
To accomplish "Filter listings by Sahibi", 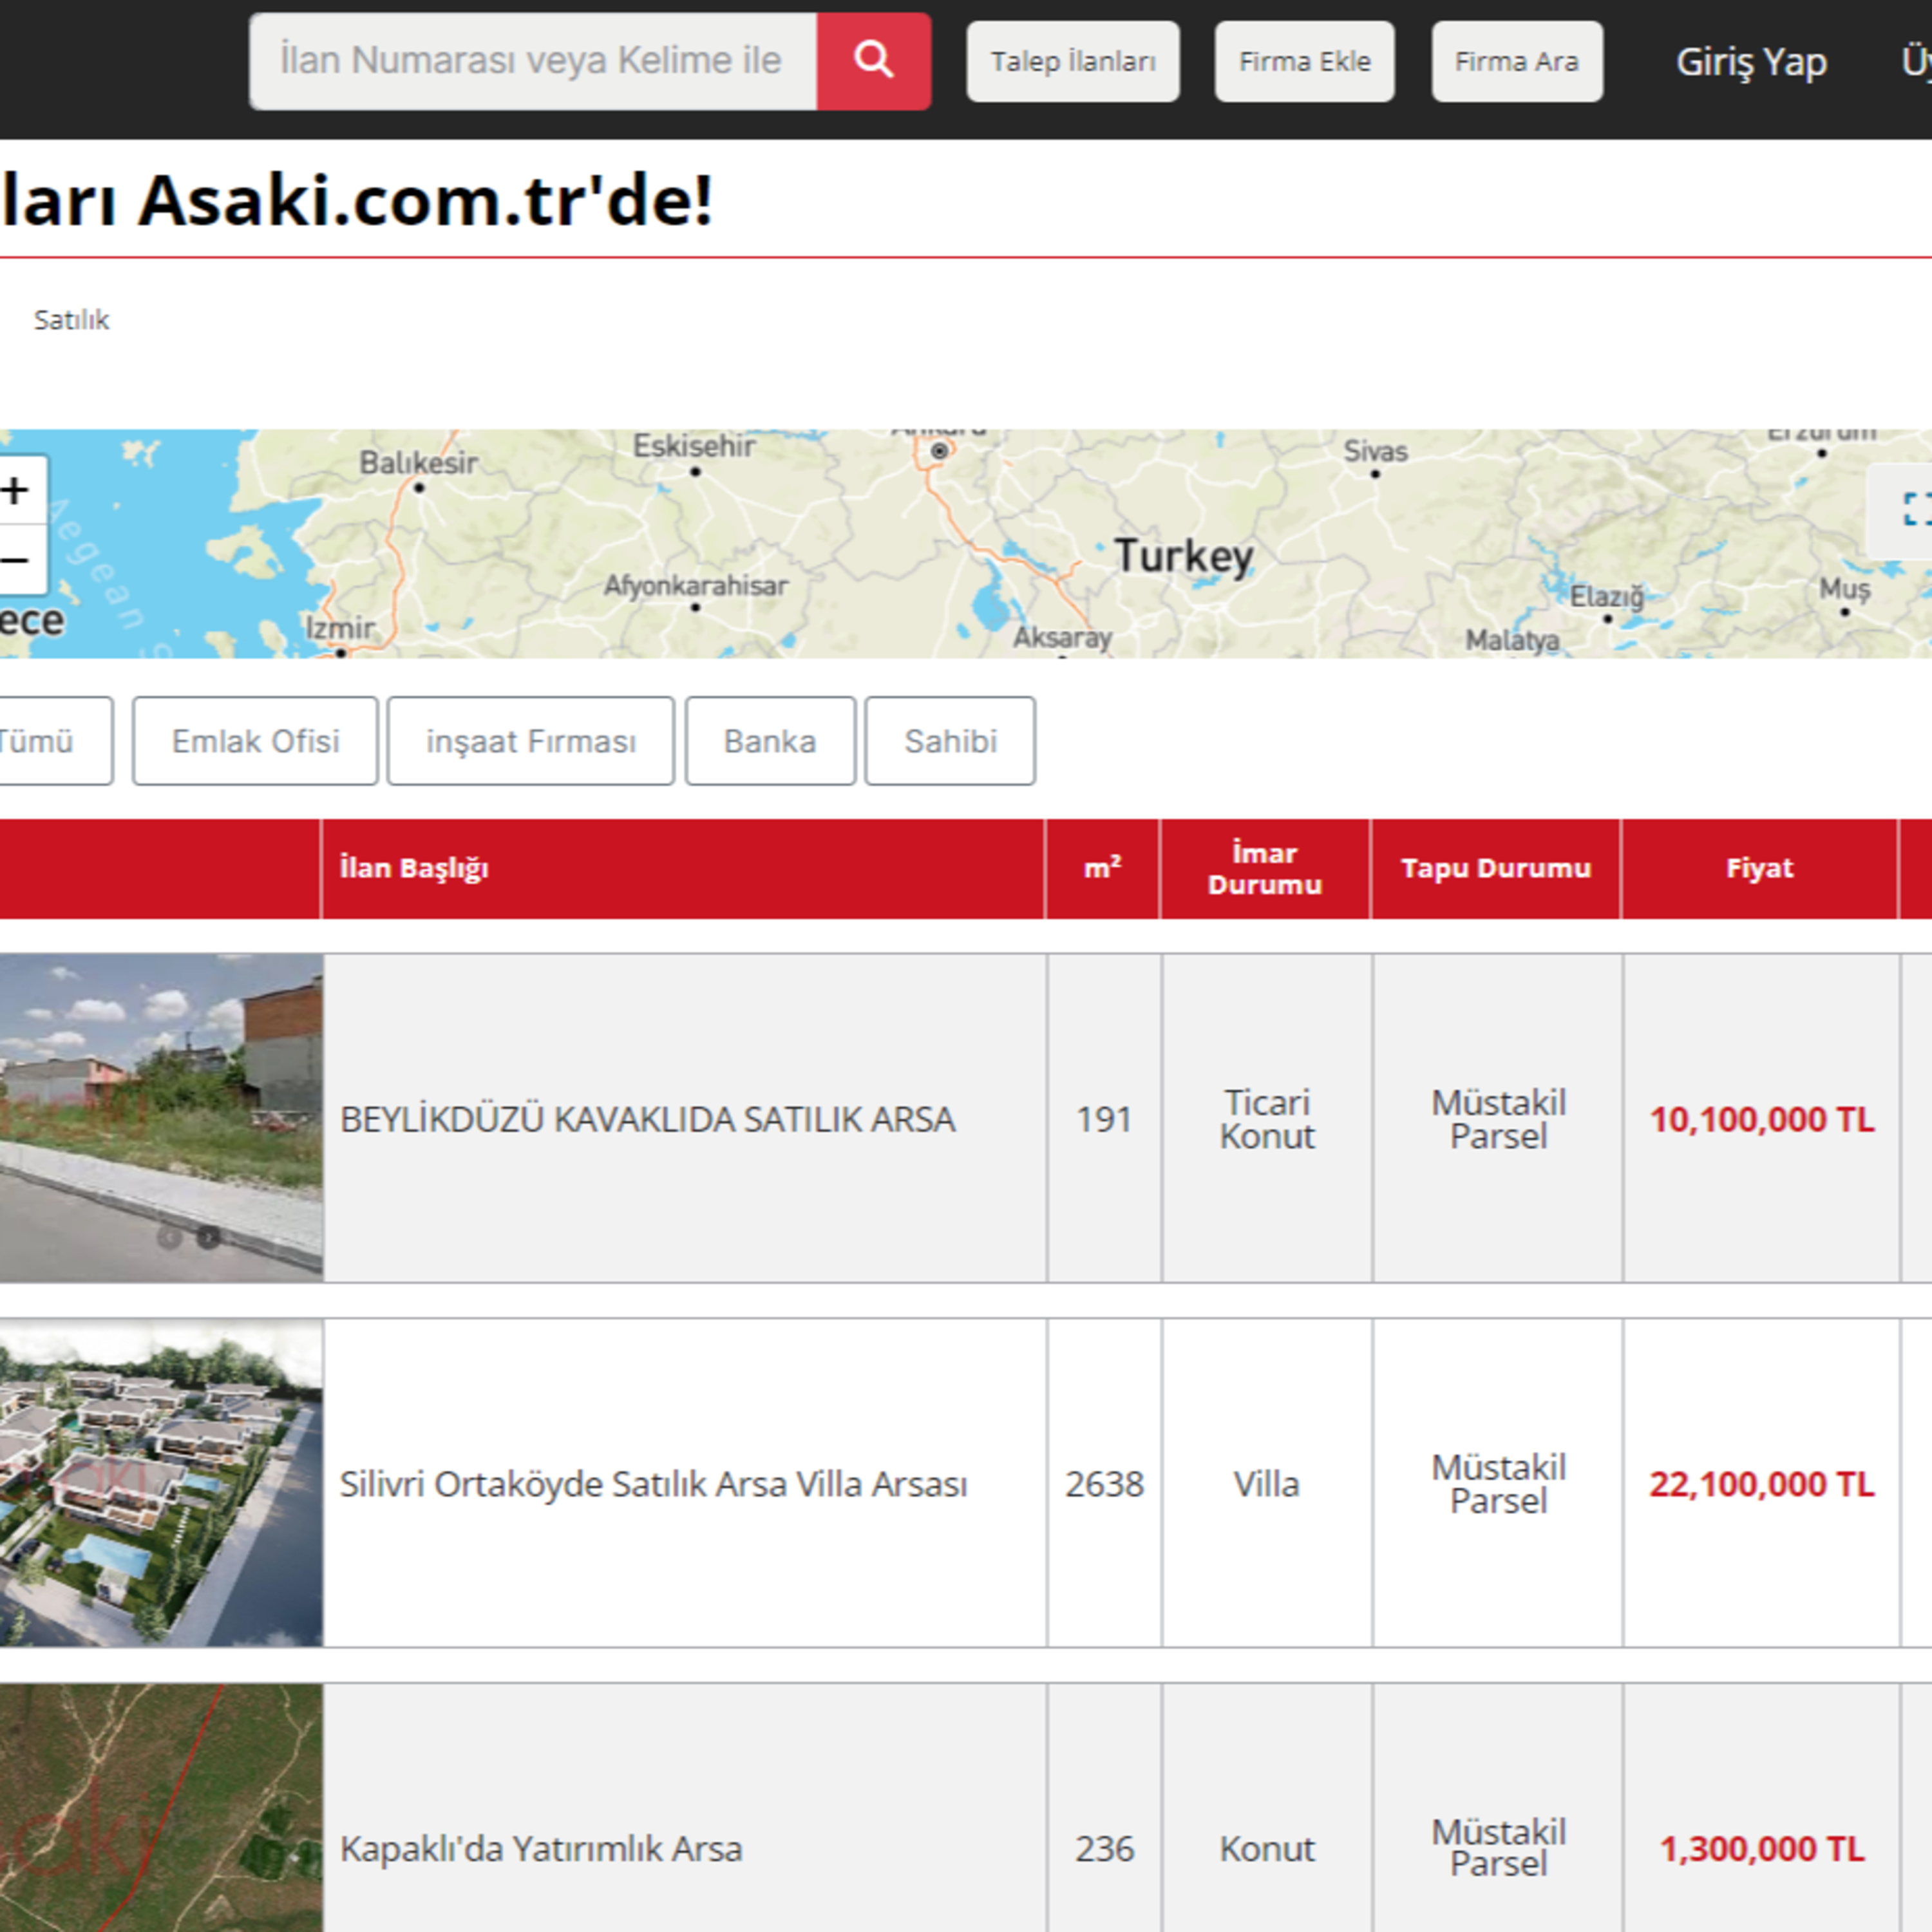I will point(950,741).
